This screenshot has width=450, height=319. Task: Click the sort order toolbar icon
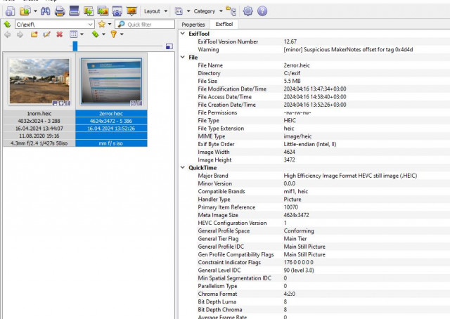pos(179,11)
